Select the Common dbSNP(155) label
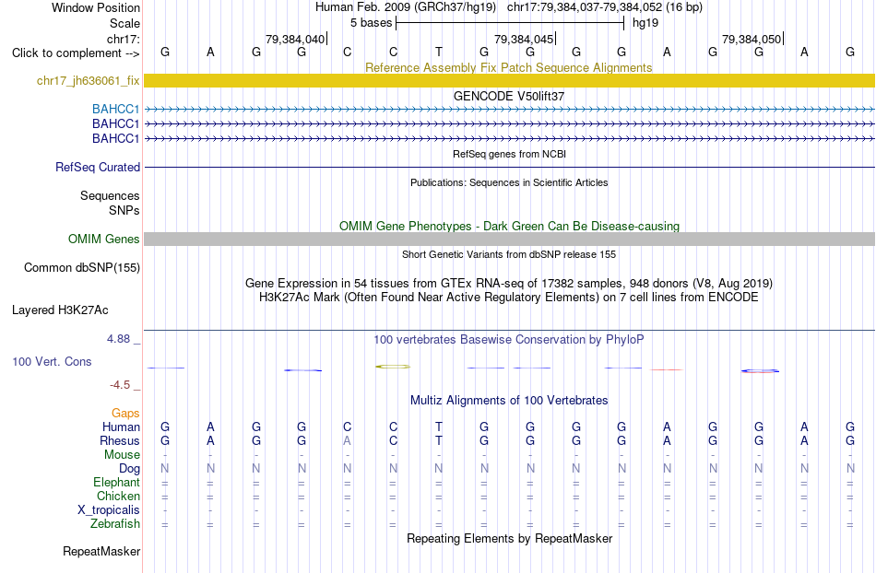This screenshot has width=876, height=573. (x=81, y=268)
